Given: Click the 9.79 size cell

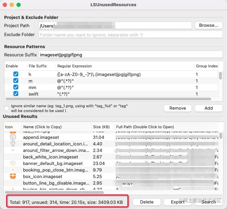Looking at the screenshot, I should tap(97, 170).
